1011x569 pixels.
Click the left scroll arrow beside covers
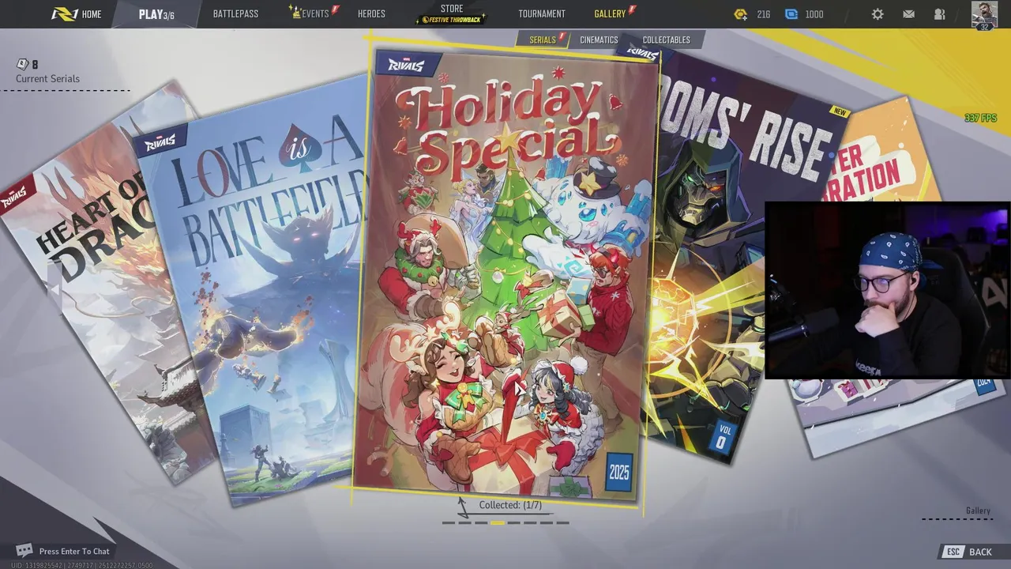[54, 290]
